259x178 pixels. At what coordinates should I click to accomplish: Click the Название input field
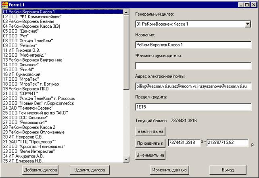tap(193, 45)
